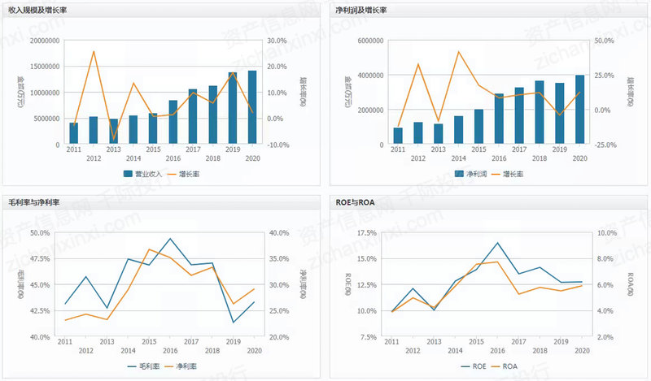Image resolution: width=651 pixels, height=381 pixels.
Task: Click the ROE与ROA panel heading
Action: tap(355, 201)
